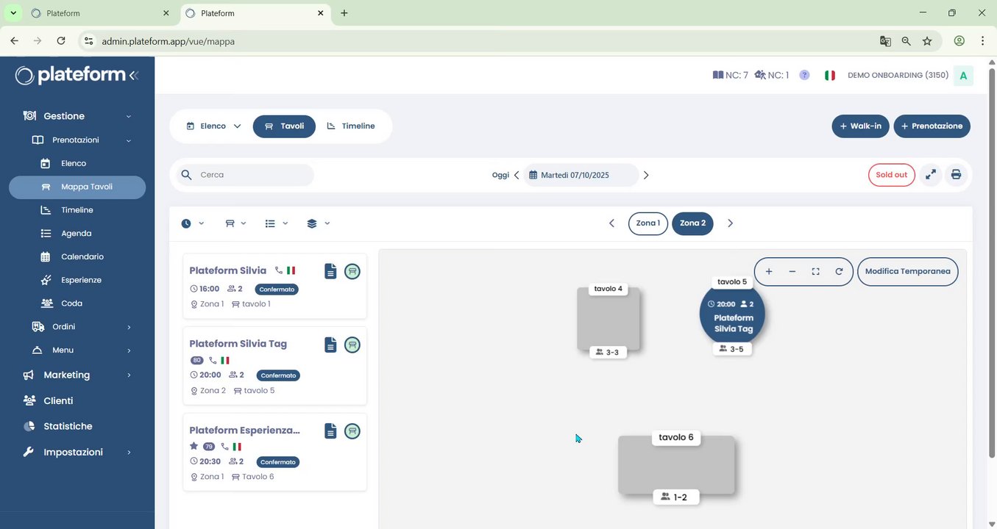Select Zona 1 tab
The width and height of the screenshot is (997, 529).
[x=648, y=223]
